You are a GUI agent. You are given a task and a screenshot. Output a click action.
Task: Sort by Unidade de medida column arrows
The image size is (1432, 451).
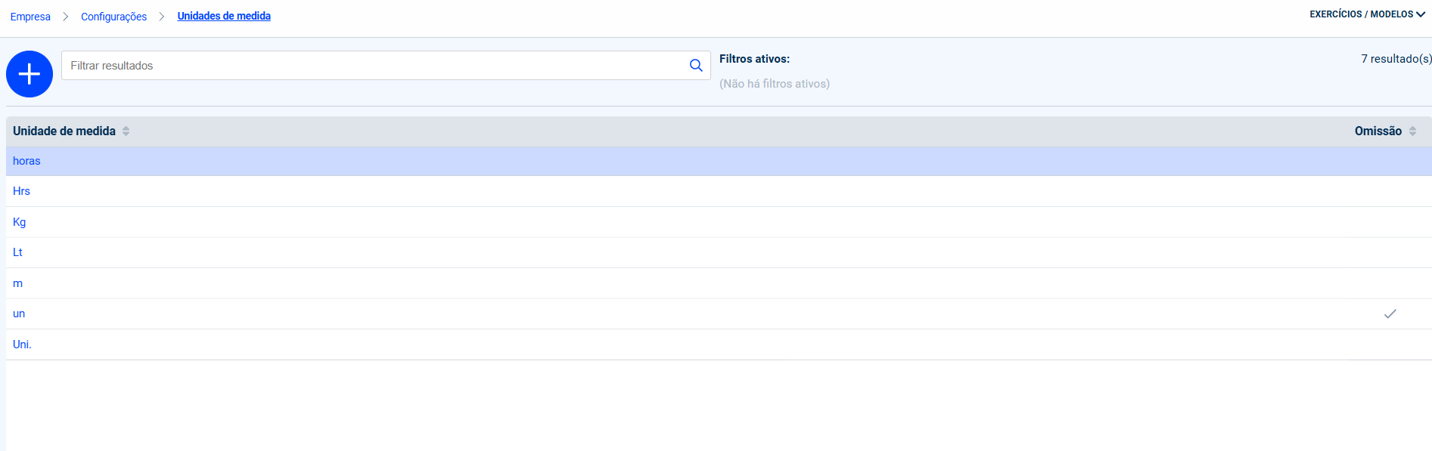[x=126, y=131]
